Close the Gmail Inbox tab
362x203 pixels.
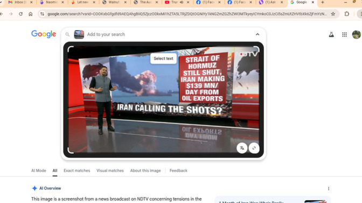[x=31, y=2]
